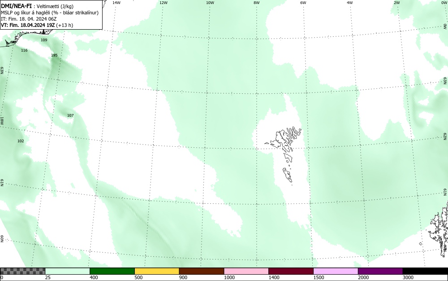Click the legend value "1500"
This screenshot has width=448, height=281.
coord(319,277)
